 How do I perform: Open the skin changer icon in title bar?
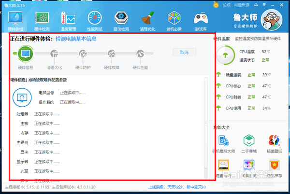pos(256,5)
